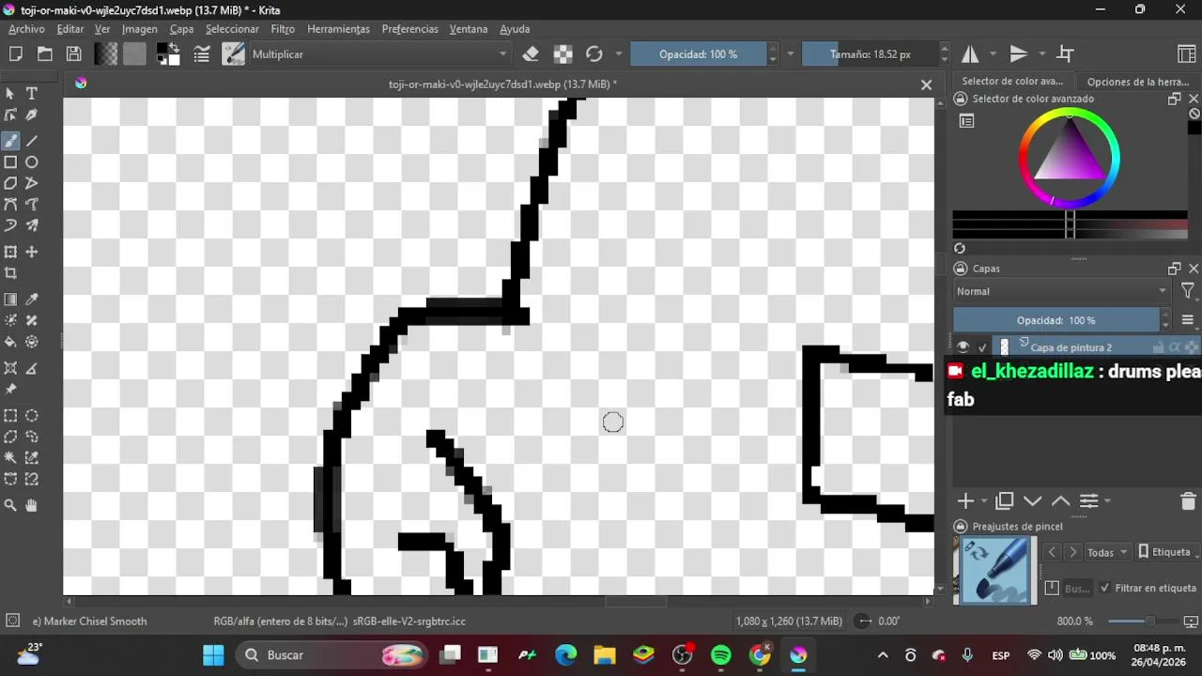Add a new paint layer plus button
The image size is (1202, 676).
[x=965, y=501]
